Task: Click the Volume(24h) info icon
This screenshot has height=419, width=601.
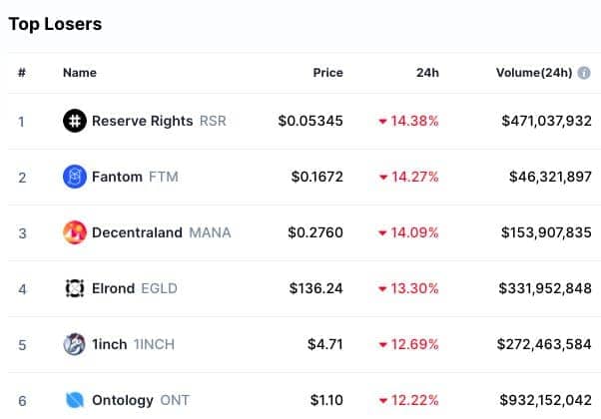Action: pos(584,73)
